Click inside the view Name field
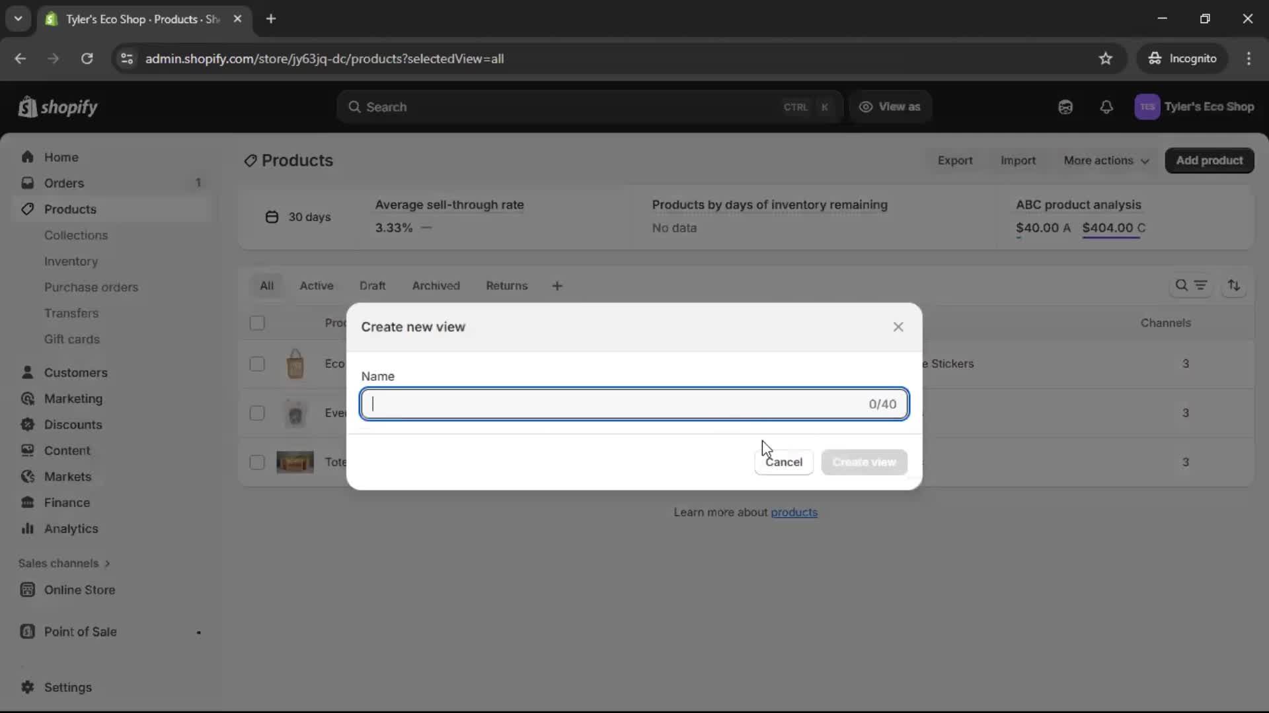1269x713 pixels. (633, 404)
